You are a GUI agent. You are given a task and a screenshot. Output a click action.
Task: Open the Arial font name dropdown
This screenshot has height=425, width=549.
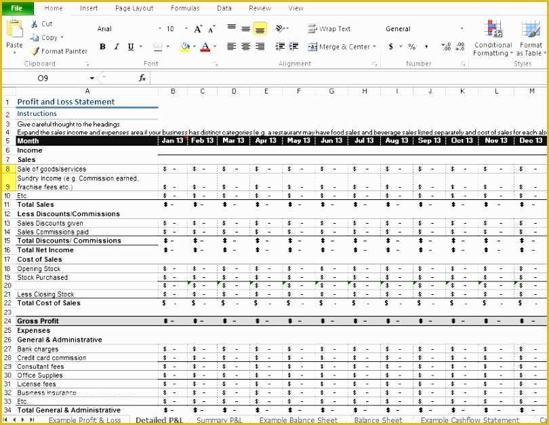pos(160,28)
